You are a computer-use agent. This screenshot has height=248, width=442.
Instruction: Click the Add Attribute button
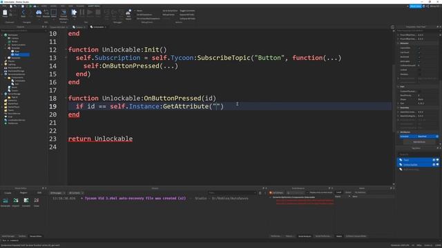pyautogui.click(x=419, y=142)
